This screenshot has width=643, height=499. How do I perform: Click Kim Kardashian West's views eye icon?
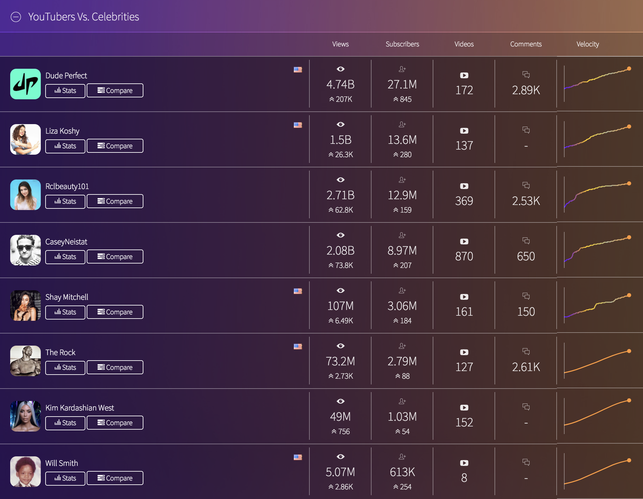[x=340, y=401]
